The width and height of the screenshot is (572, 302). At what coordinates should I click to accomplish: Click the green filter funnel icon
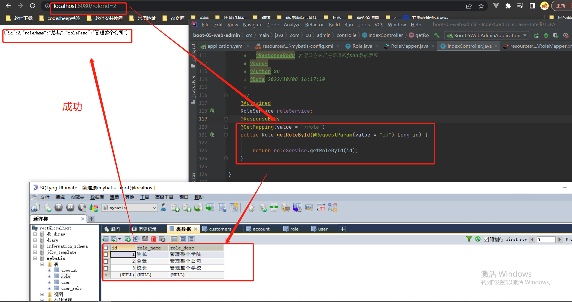click(469, 239)
